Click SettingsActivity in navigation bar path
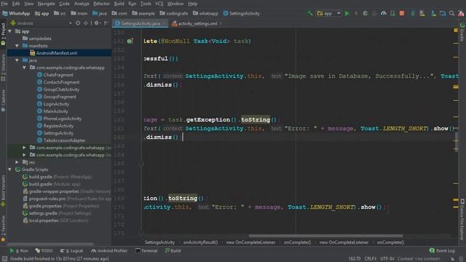This screenshot has width=466, height=262. pos(241,13)
